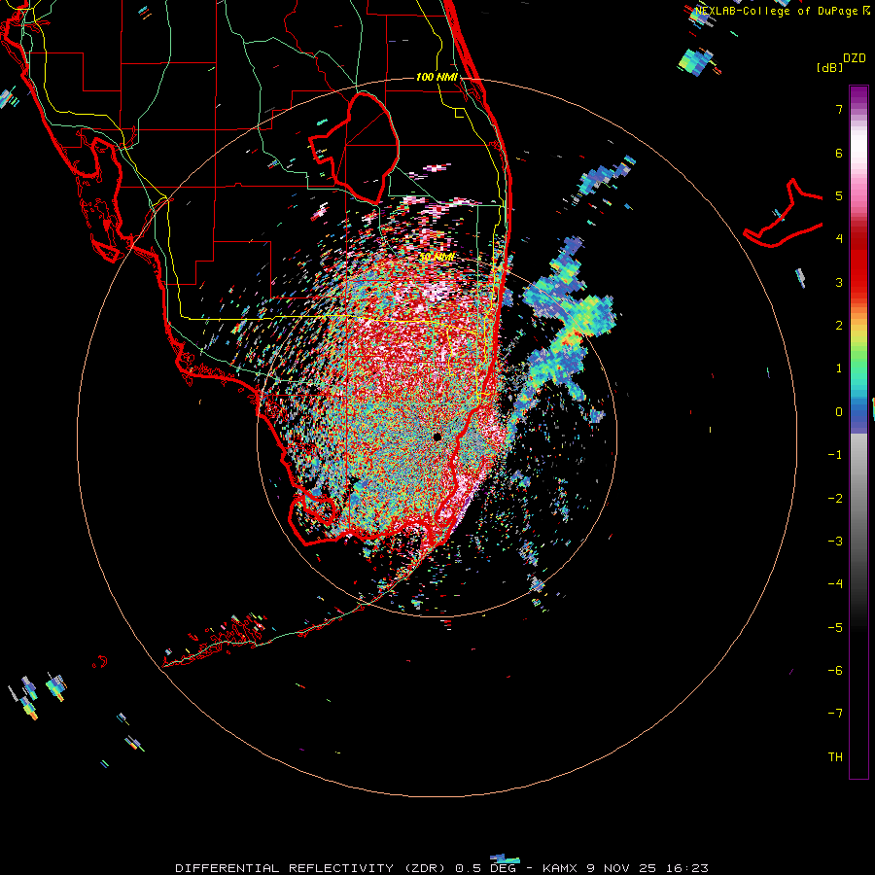
Task: Pick the purple top of the color bar
Action: (x=858, y=95)
